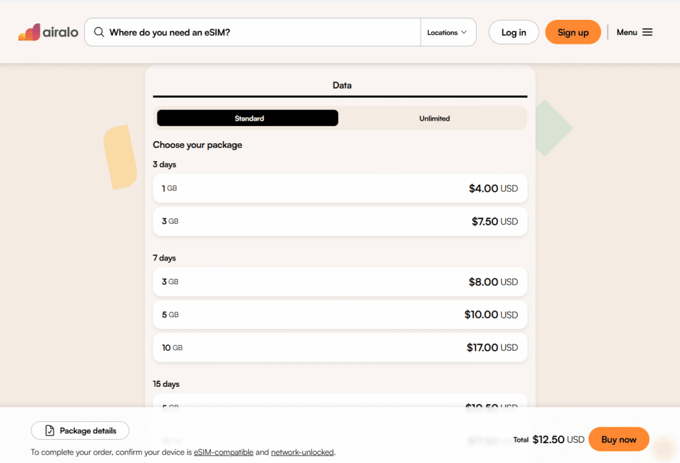Click the Locations dropdown chevron
The height and width of the screenshot is (463, 680).
point(465,31)
